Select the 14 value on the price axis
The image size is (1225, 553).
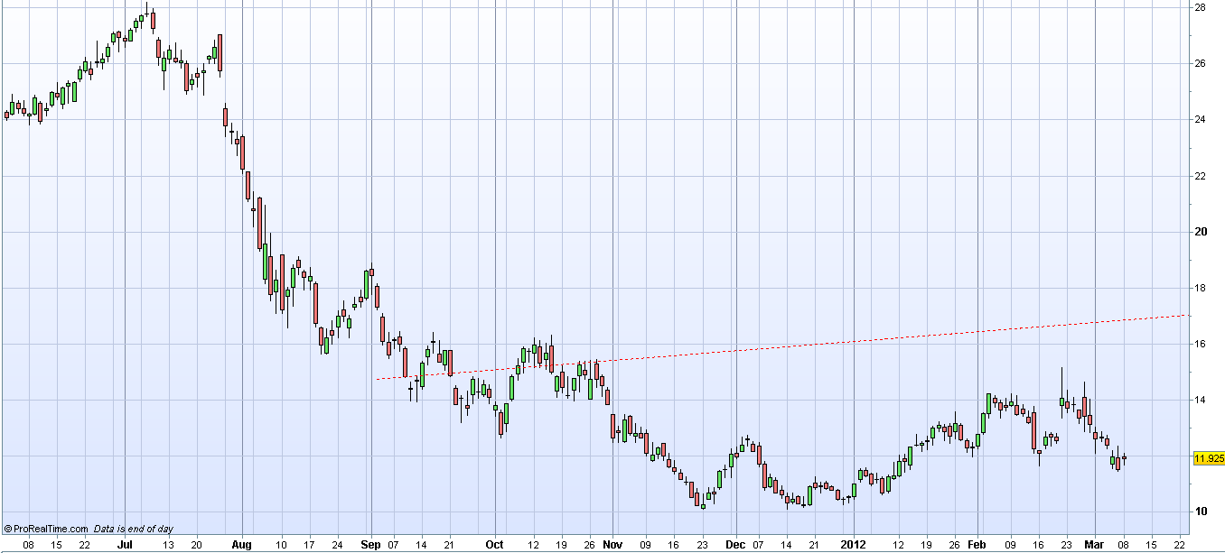1201,400
